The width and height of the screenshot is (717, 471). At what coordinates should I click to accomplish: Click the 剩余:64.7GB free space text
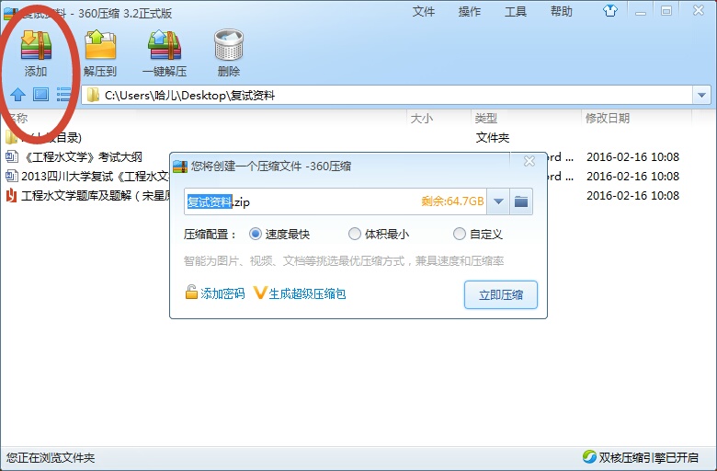tap(452, 201)
